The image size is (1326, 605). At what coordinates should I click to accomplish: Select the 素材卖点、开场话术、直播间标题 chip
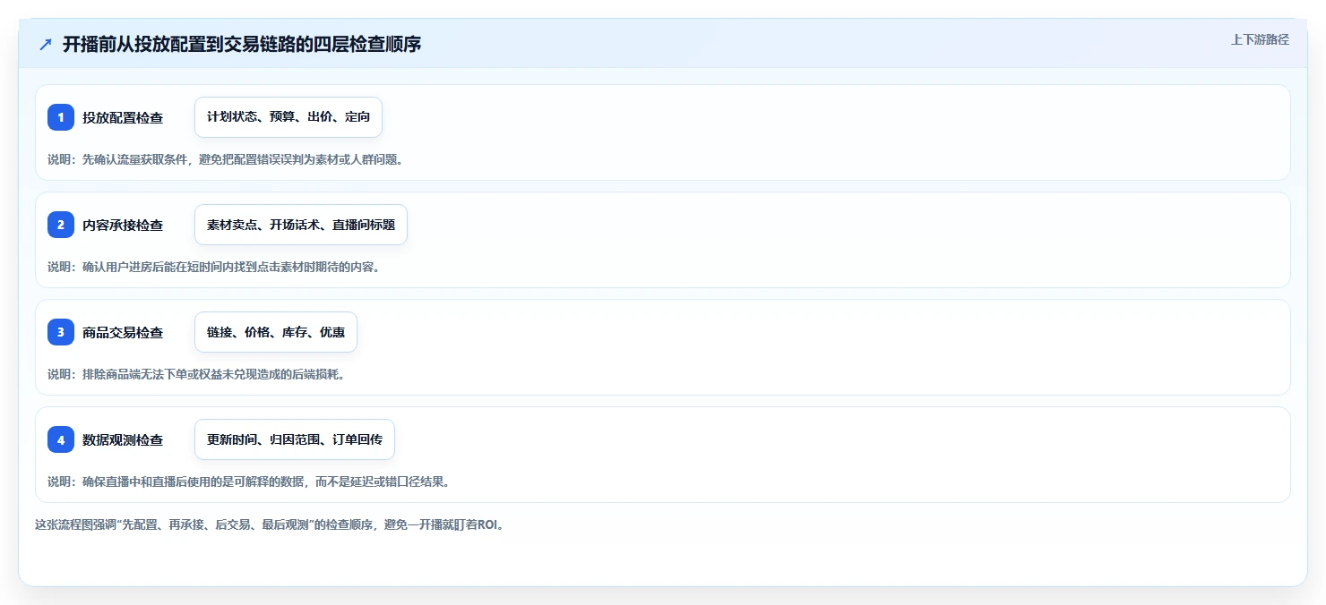(301, 225)
